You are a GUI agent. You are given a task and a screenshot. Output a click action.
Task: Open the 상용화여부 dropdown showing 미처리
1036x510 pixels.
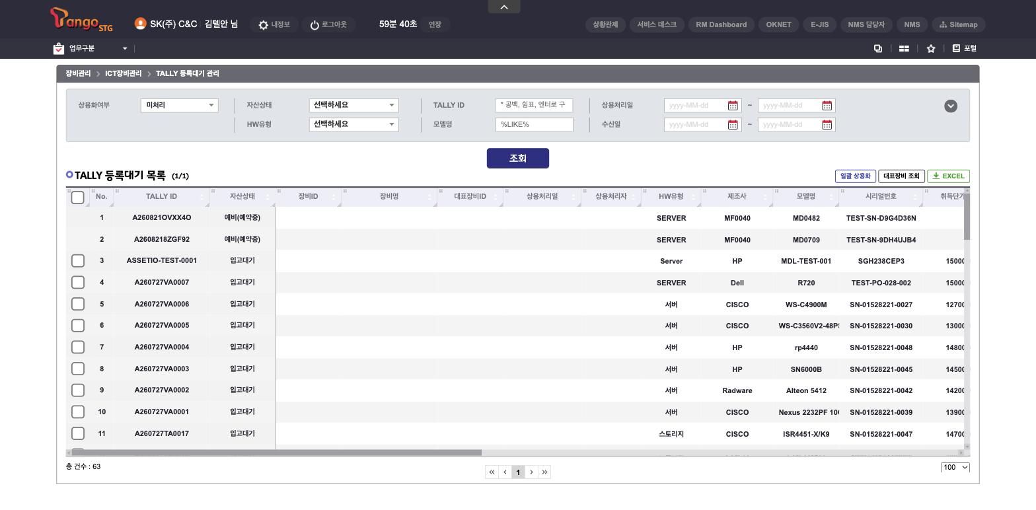tap(179, 105)
